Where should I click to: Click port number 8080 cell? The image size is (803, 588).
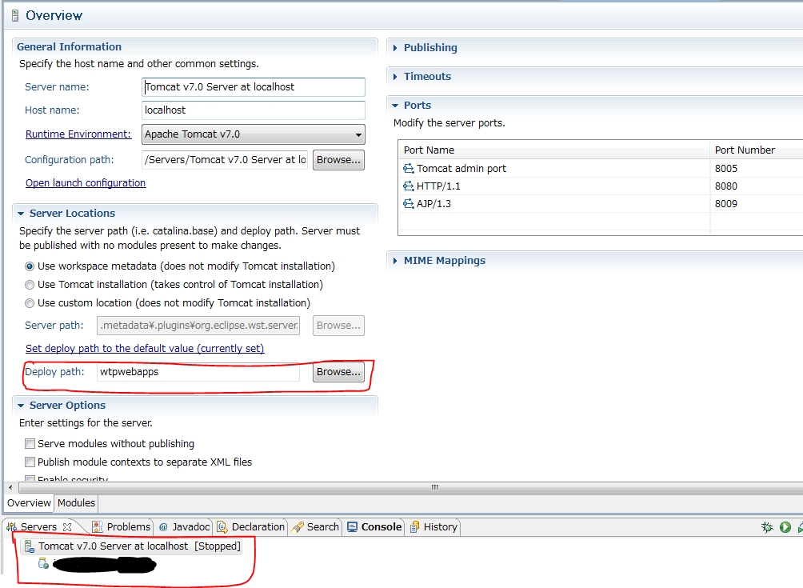(726, 186)
